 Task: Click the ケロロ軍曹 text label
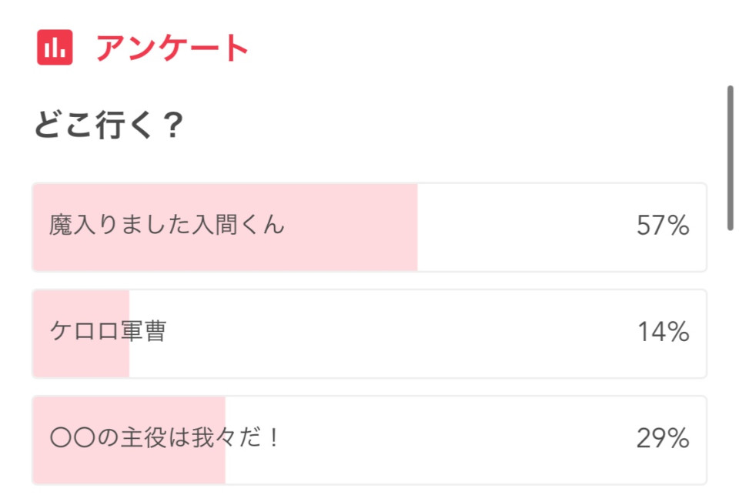point(108,333)
